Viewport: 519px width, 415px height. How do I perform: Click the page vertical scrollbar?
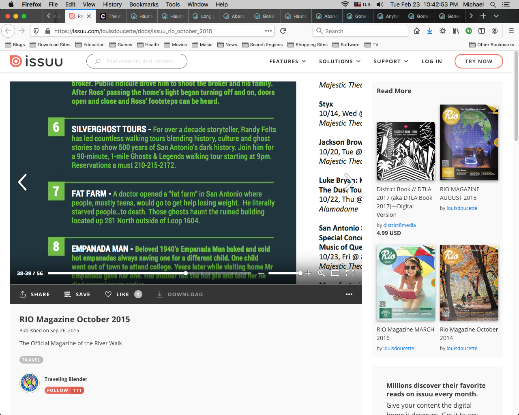point(516,96)
